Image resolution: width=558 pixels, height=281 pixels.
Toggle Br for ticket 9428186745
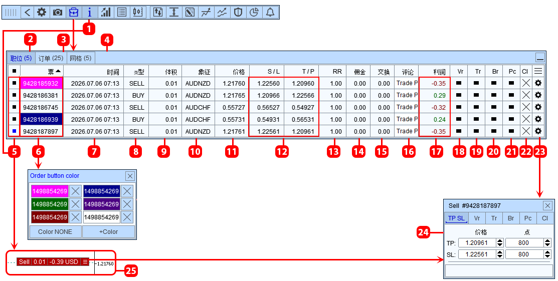tap(494, 107)
